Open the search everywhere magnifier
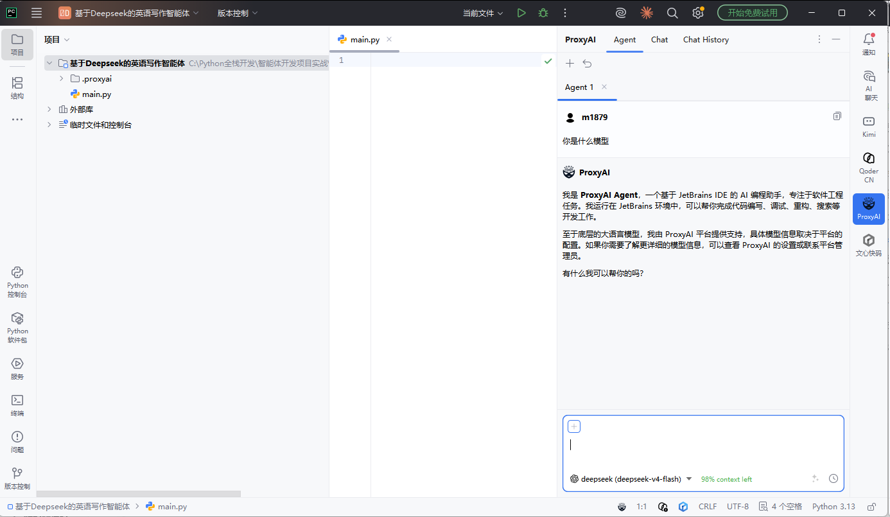 coord(672,13)
